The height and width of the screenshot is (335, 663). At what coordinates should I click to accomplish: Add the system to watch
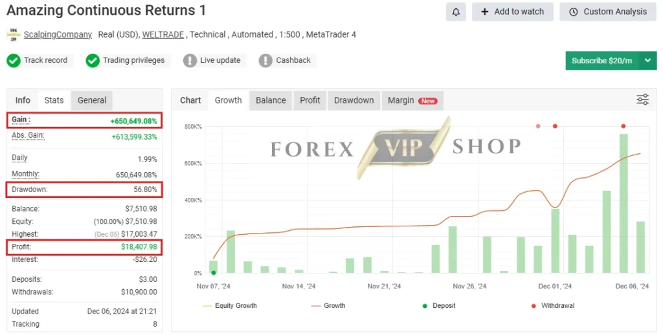[x=513, y=12]
